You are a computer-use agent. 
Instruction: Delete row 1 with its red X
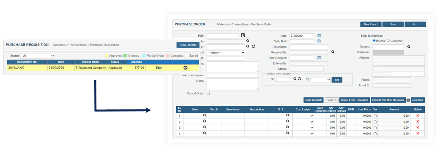click(x=417, y=116)
